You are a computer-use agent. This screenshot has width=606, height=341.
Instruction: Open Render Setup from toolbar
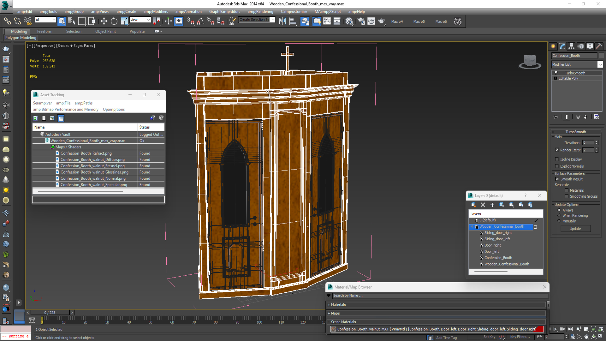[x=361, y=21]
